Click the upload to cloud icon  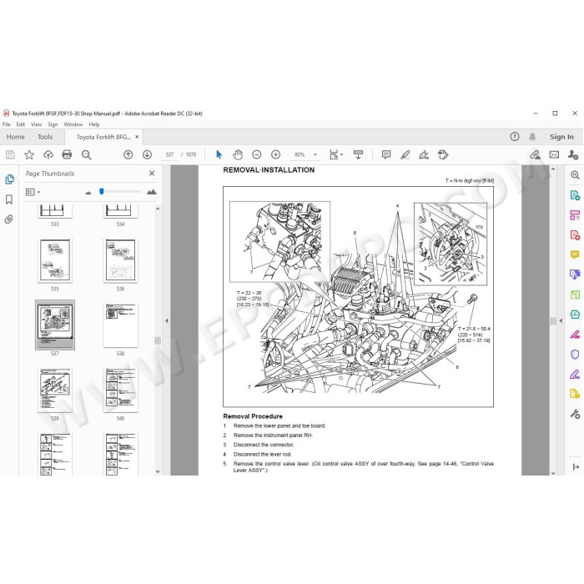click(x=48, y=154)
